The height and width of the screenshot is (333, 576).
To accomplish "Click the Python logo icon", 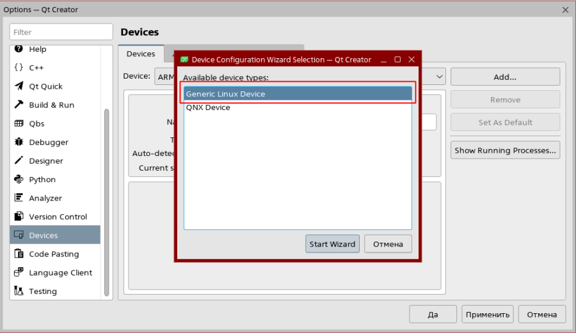I will tap(19, 180).
